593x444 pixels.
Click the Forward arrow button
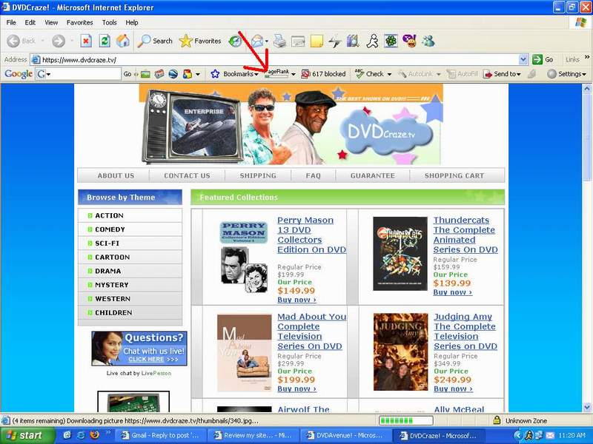point(59,41)
